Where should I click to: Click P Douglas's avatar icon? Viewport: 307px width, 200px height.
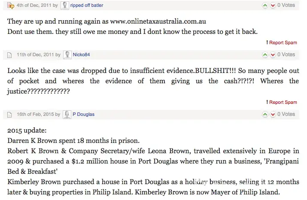coord(67,115)
